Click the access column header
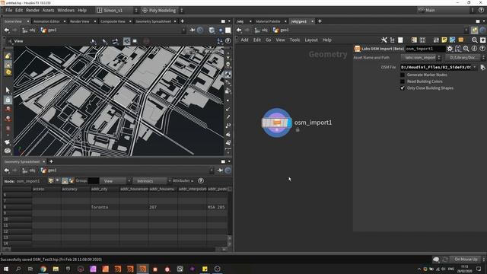487x274 pixels. (x=46, y=189)
